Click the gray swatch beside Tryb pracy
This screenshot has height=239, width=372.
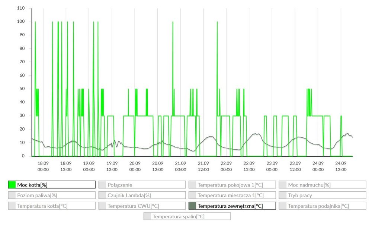pyautogui.click(x=283, y=195)
